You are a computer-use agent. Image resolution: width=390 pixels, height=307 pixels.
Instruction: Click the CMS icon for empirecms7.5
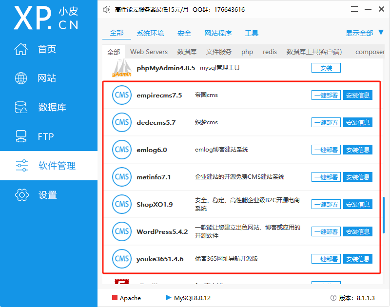point(121,95)
